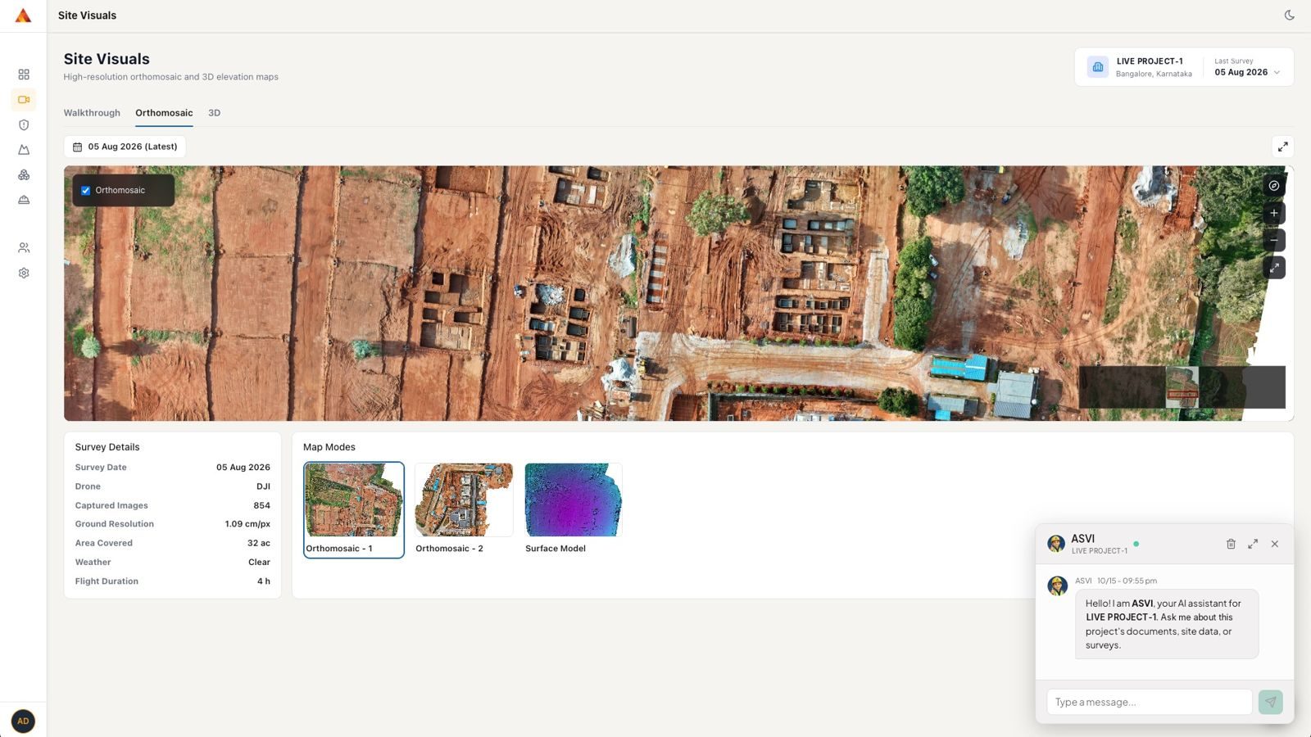The image size is (1311, 737).
Task: Close the ASVI chat panel
Action: pos(1275,544)
